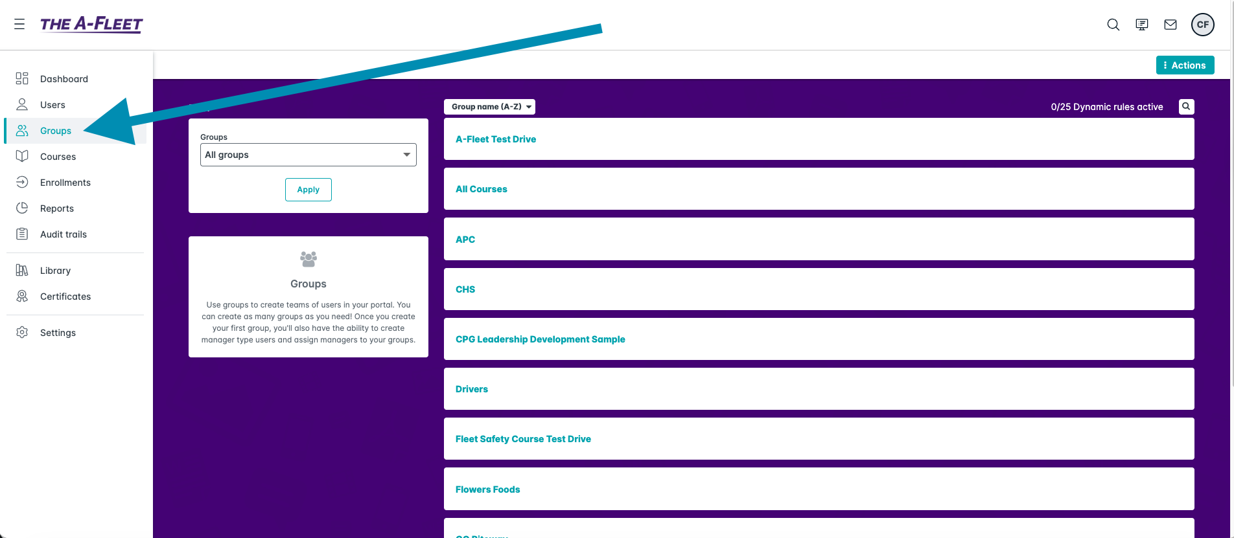
Task: Click the hamburger menu icon
Action: point(19,24)
